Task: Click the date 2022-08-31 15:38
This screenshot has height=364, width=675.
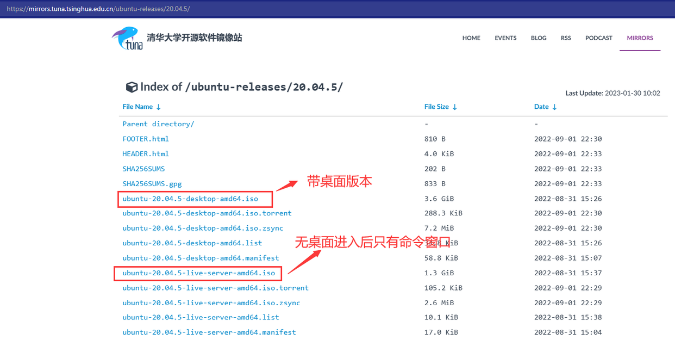Action: [568, 317]
